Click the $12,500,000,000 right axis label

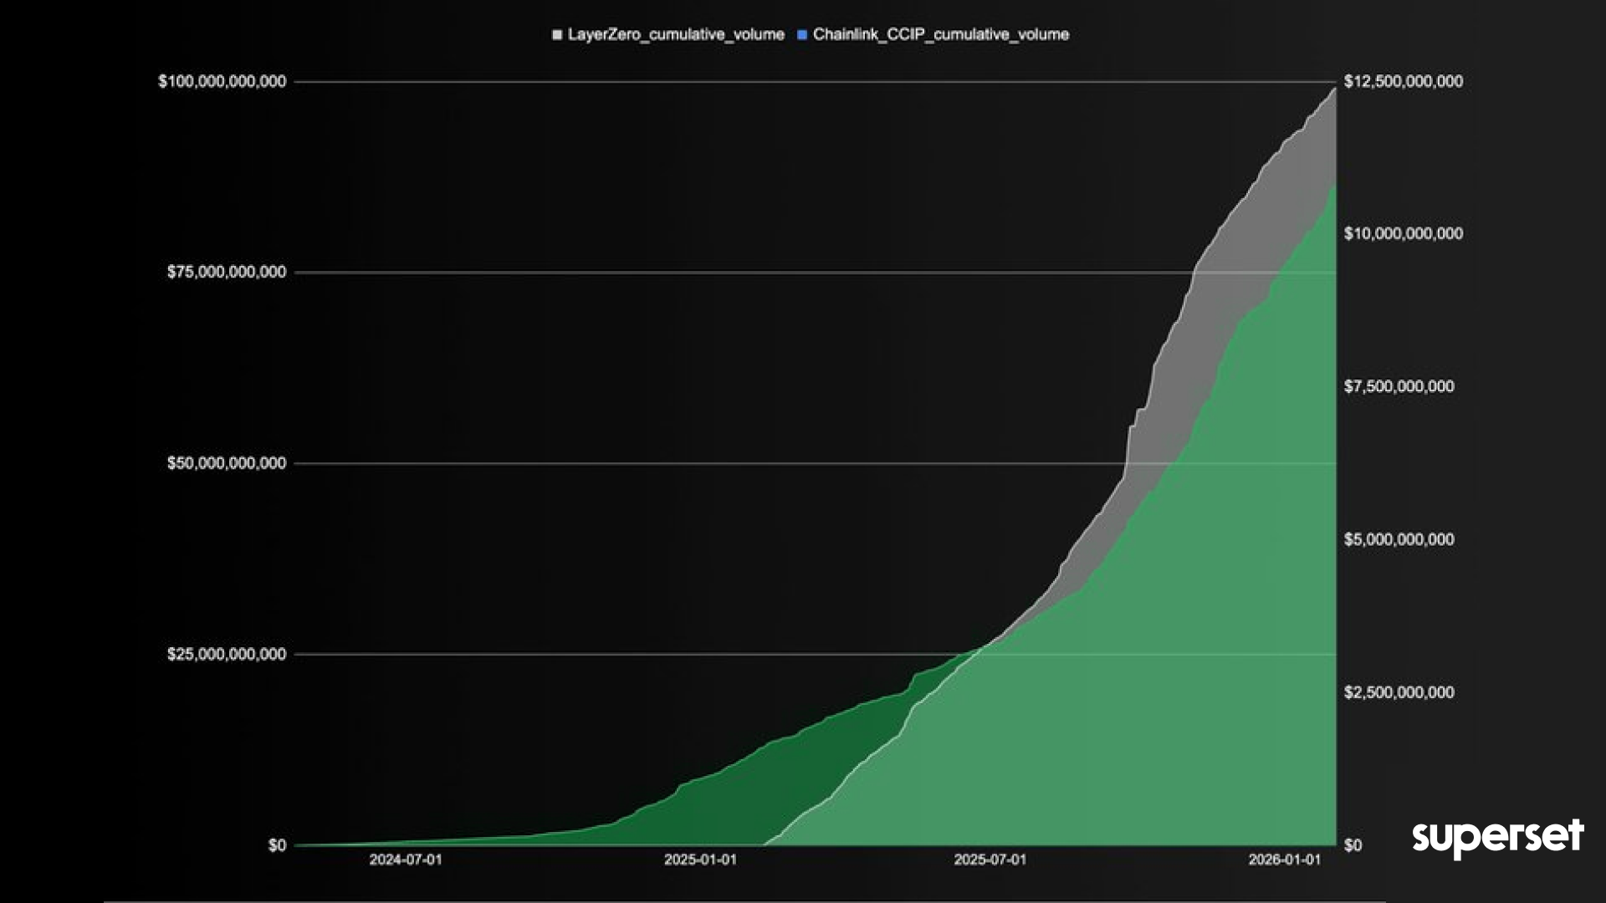pyautogui.click(x=1403, y=82)
